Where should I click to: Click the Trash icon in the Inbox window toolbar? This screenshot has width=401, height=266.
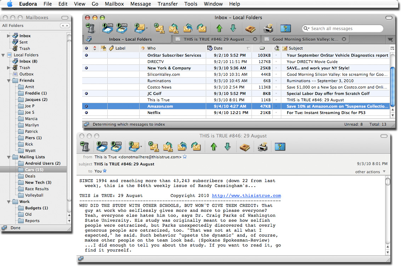click(x=90, y=28)
